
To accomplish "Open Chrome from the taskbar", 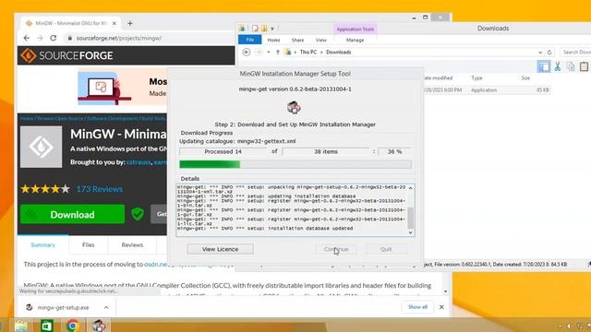I will [73, 326].
